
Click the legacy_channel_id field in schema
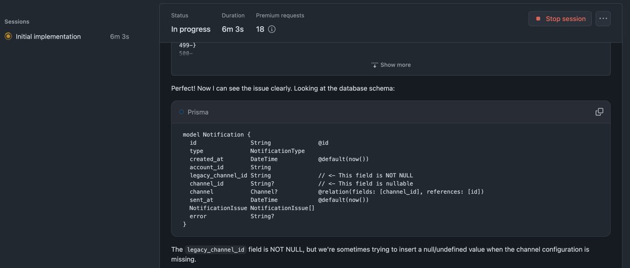click(218, 176)
